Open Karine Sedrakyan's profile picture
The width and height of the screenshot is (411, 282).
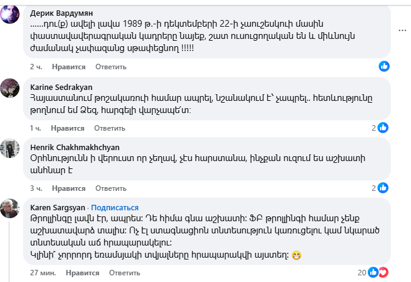[10, 87]
